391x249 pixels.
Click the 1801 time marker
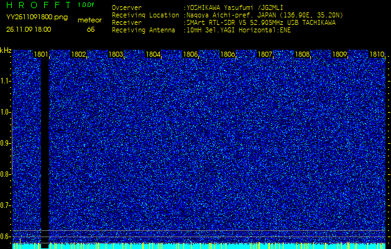[x=41, y=55]
